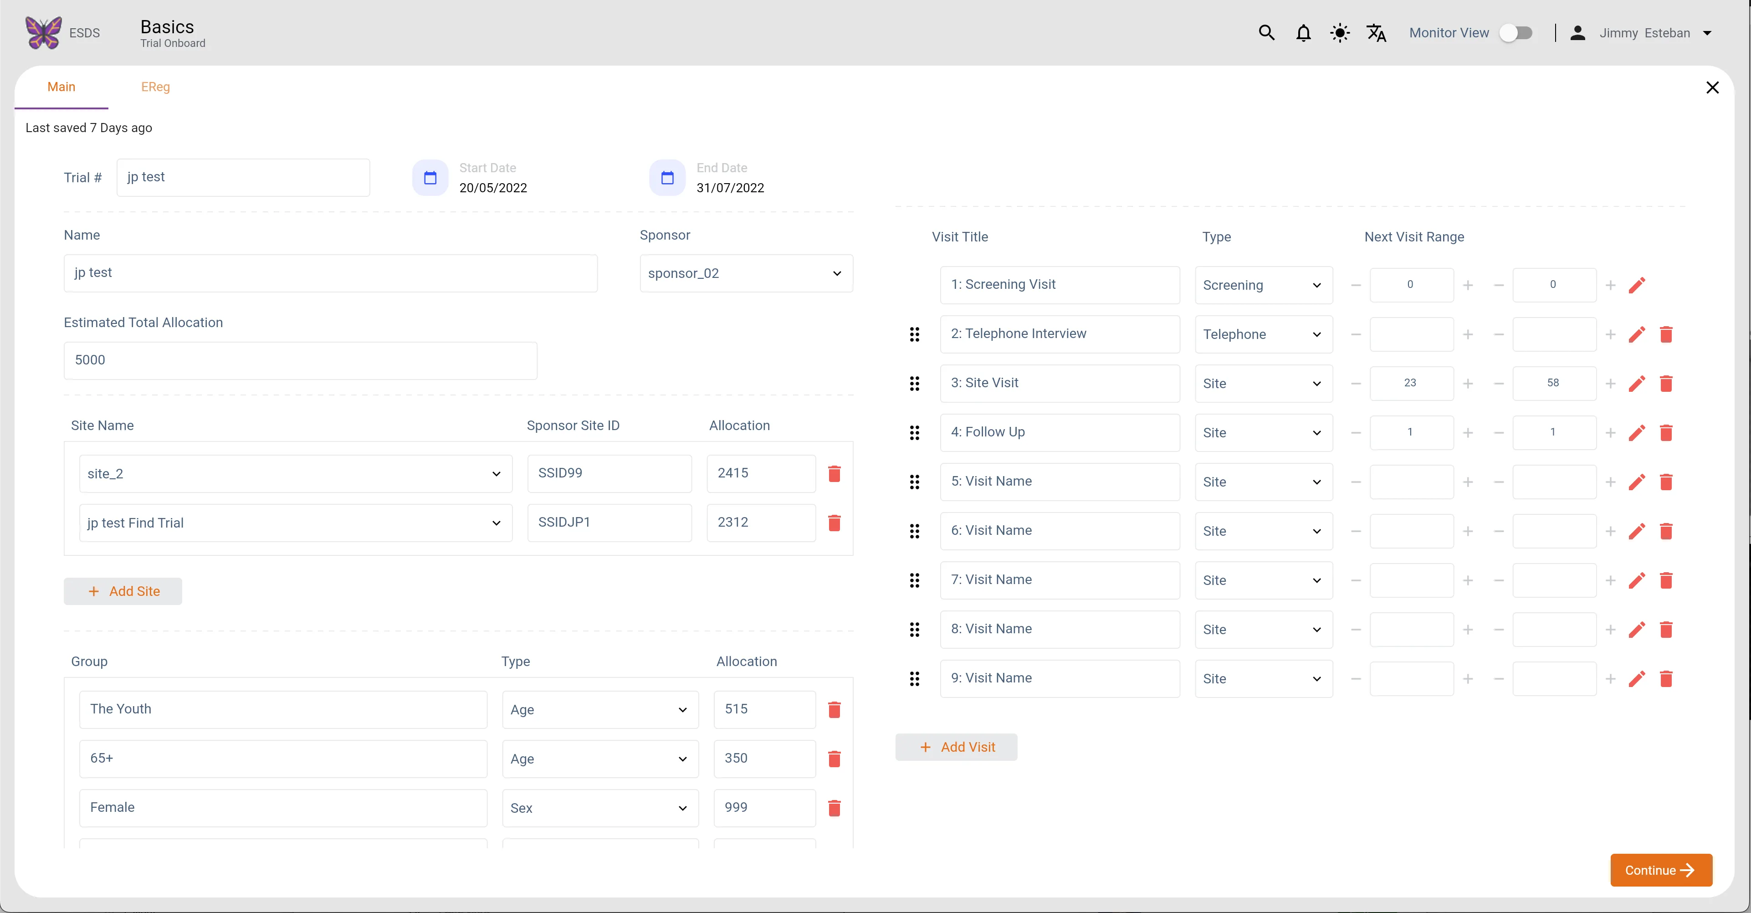Open the search icon in header
This screenshot has width=1751, height=913.
(x=1266, y=33)
